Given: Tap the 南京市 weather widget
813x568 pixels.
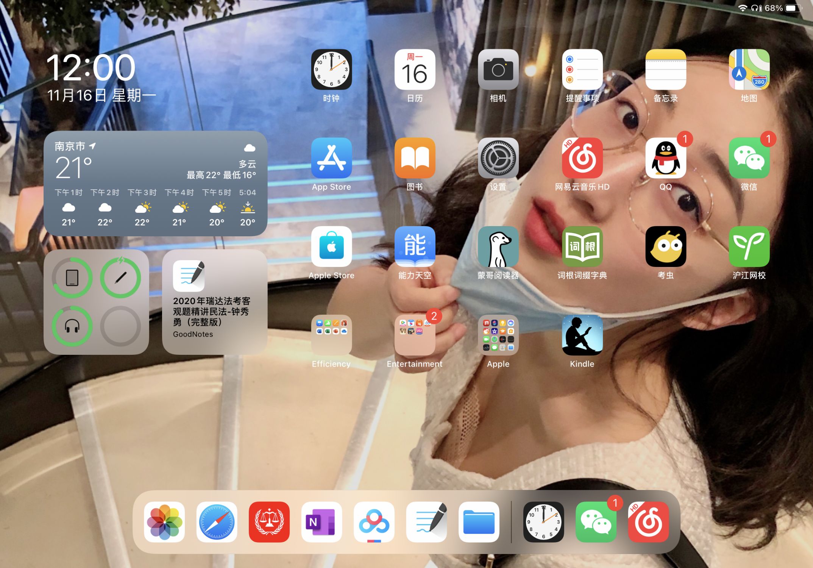Looking at the screenshot, I should 155,184.
